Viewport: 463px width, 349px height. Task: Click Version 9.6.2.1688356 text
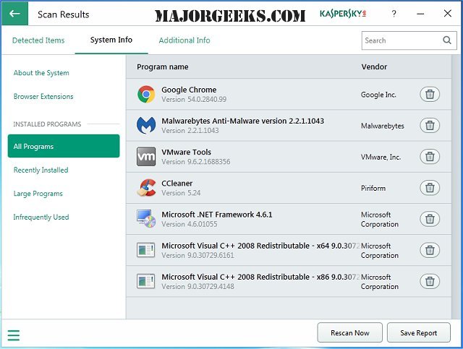tap(196, 162)
